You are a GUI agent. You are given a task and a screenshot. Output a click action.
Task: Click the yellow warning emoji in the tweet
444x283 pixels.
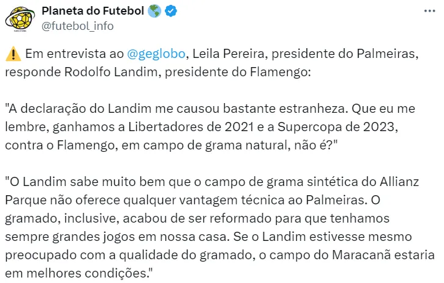pyautogui.click(x=12, y=55)
